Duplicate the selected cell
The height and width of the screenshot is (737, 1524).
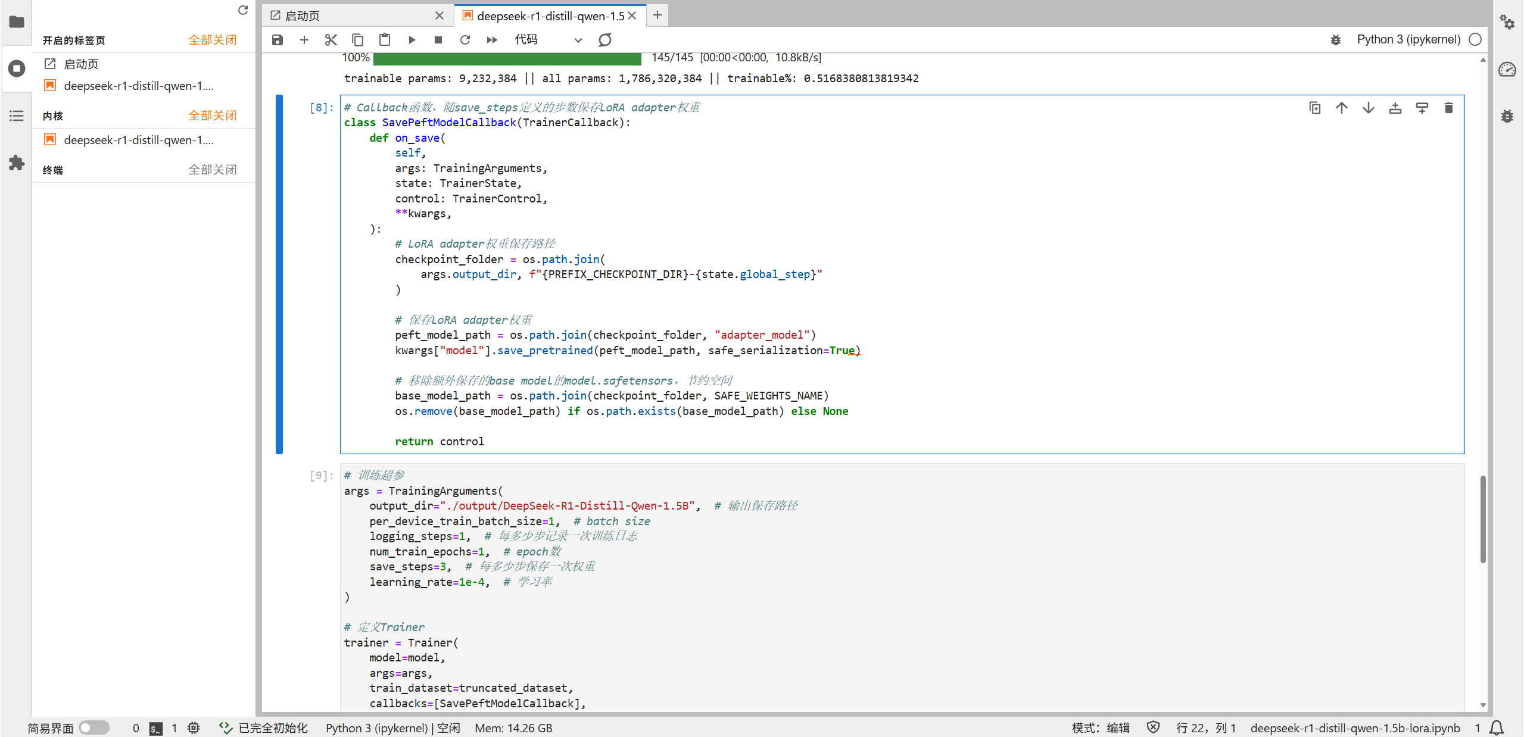[x=1315, y=108]
